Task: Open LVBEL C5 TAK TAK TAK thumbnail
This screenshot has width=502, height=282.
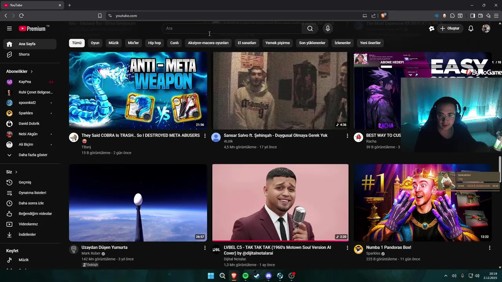Action: [x=280, y=202]
